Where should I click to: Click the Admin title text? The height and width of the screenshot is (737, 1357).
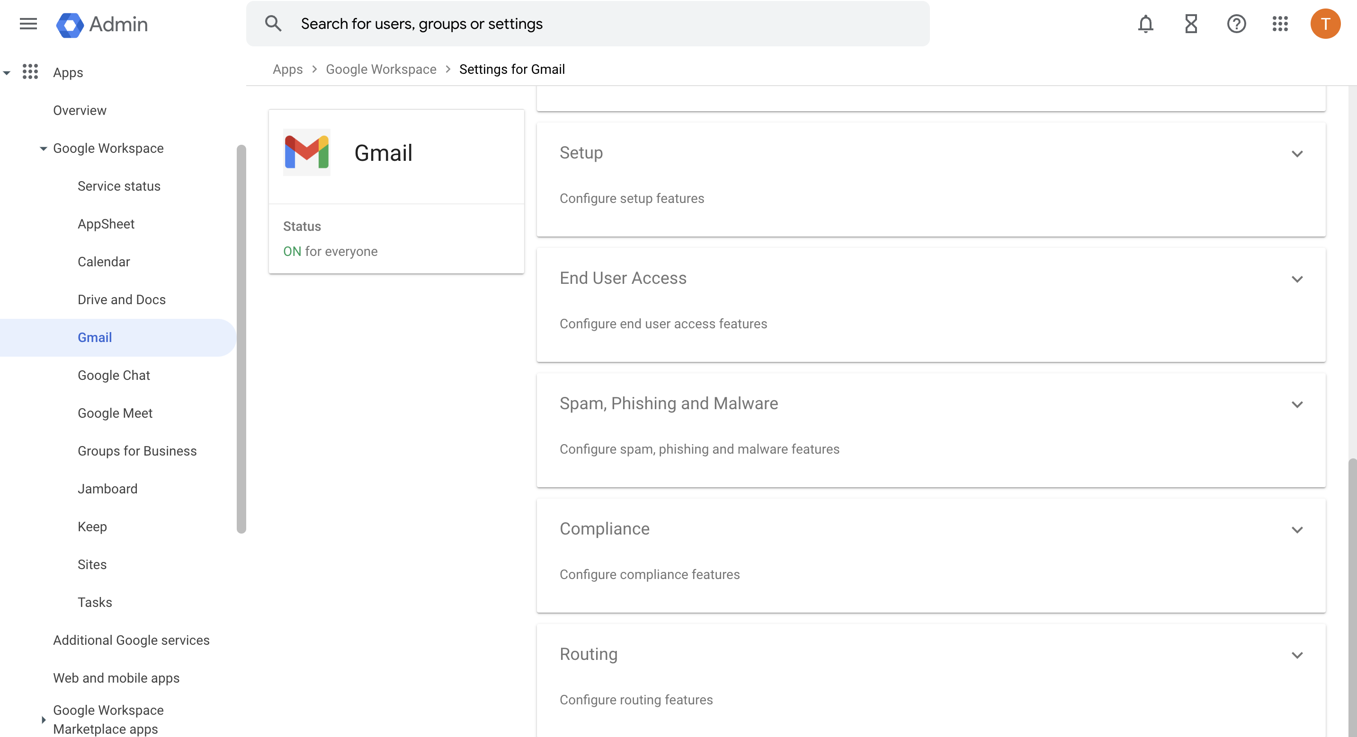[x=118, y=24]
